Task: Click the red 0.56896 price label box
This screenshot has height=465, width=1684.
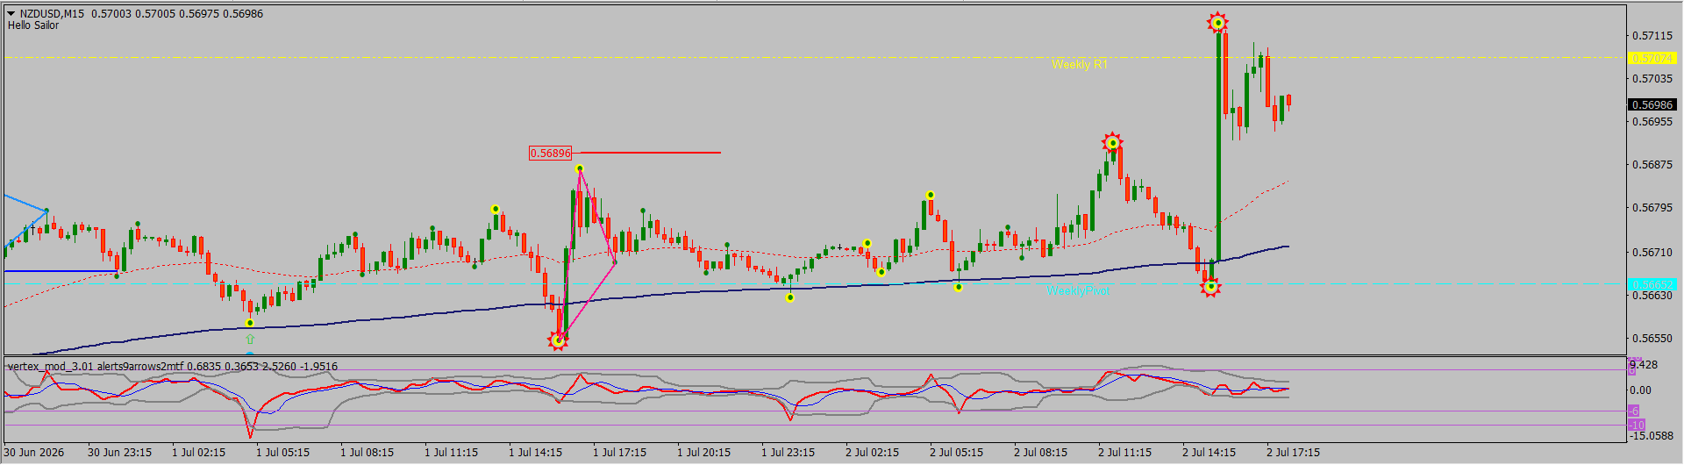Action: pyautogui.click(x=550, y=153)
